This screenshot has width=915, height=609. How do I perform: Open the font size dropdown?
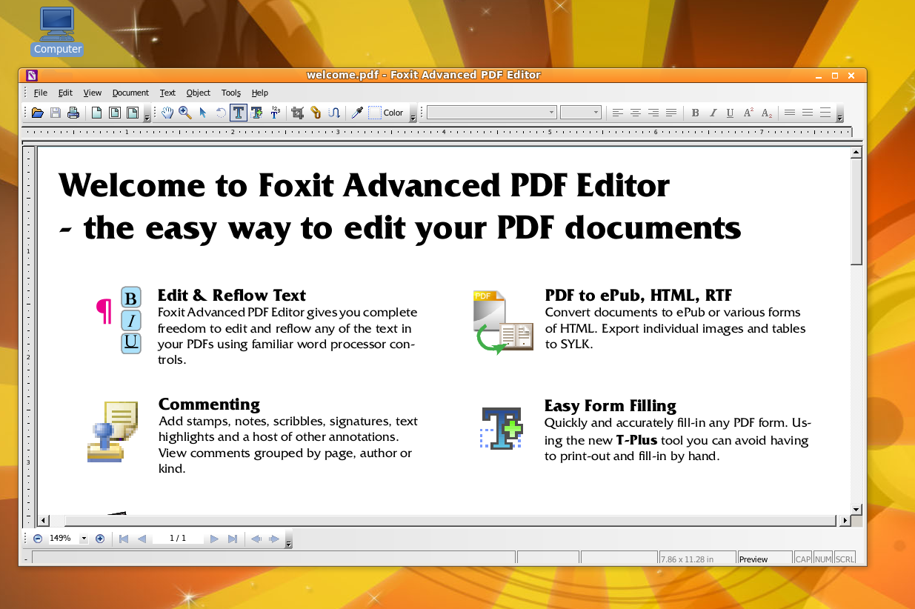(x=595, y=113)
